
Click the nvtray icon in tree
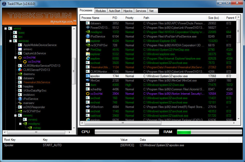[30, 128]
